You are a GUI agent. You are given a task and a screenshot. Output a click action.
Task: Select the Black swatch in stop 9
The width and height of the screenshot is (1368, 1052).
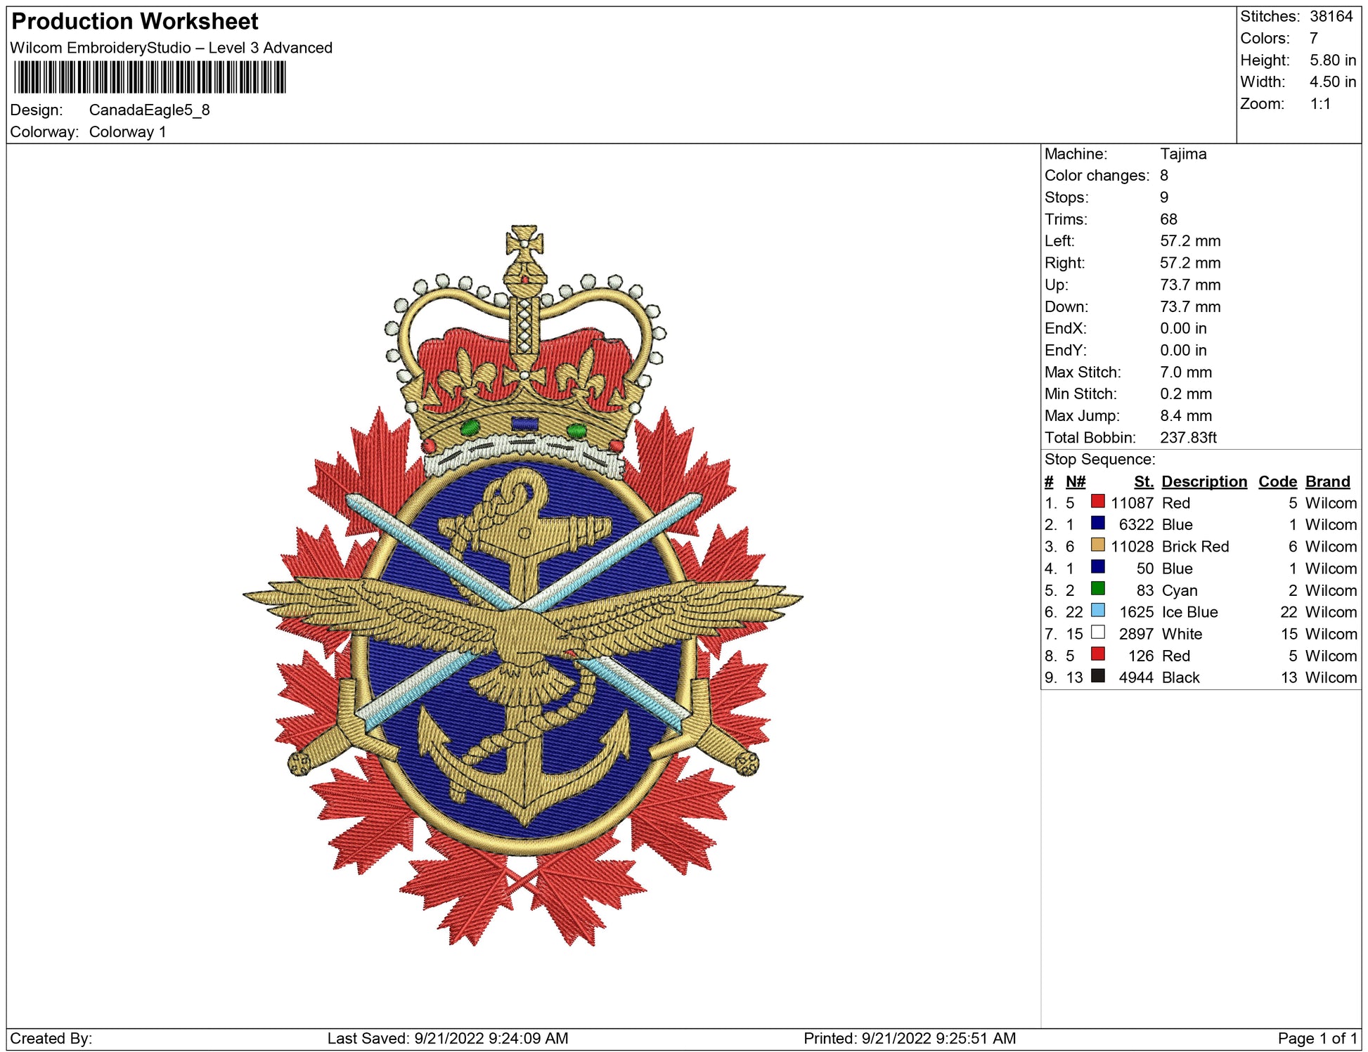click(x=1097, y=676)
